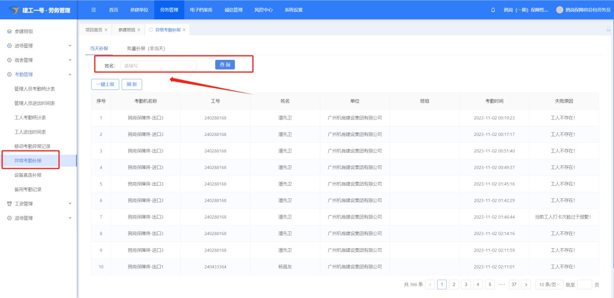Click the notification bell icon
This screenshot has height=298, width=614.
(x=493, y=10)
